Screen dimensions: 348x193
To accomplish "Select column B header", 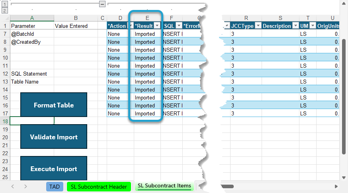I will tap(76, 18).
